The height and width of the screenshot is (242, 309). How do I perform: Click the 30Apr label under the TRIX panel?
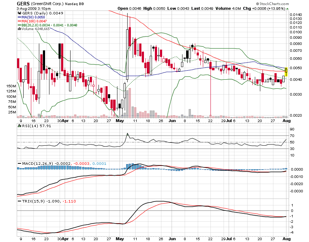63,239
